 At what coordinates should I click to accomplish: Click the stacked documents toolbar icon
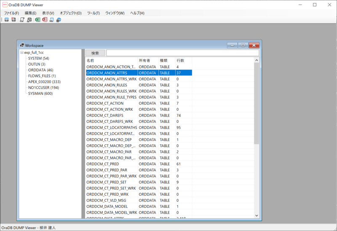pyautogui.click(x=29, y=20)
